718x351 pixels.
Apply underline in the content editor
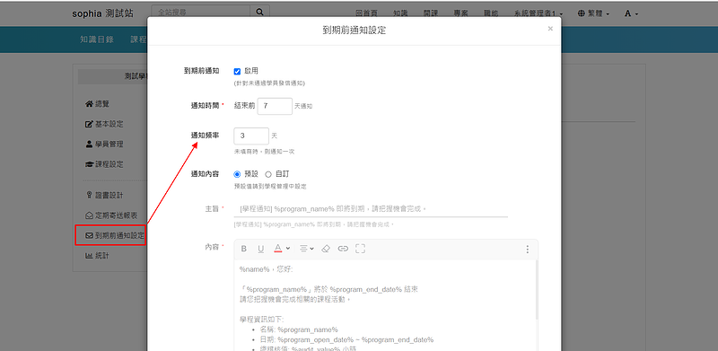point(260,249)
